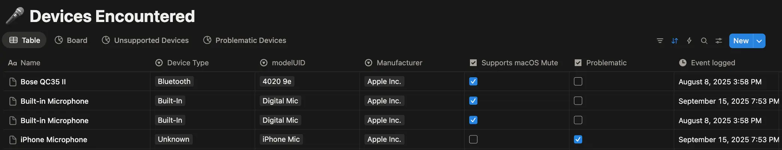Viewport: 782px width, 150px height.
Task: Open view settings sliders icon
Action: tap(719, 41)
